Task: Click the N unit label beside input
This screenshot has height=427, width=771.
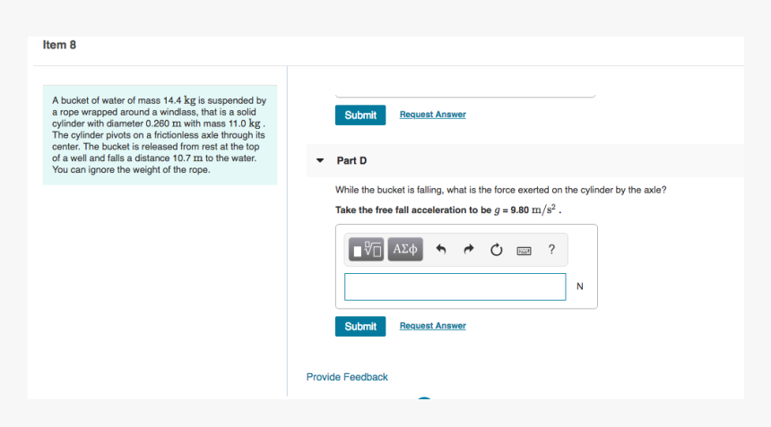Action: pos(579,287)
